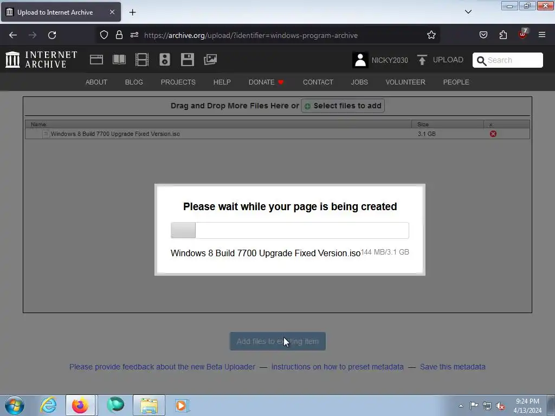Open the PROJECTS menu item
Viewport: 555px width, 416px height.
click(x=178, y=82)
